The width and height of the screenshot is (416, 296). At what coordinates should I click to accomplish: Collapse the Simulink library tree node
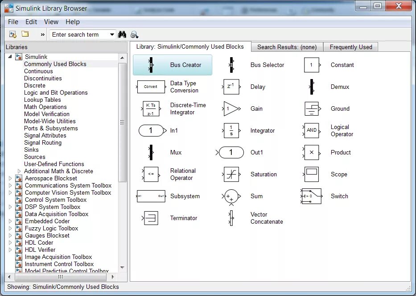pos(10,57)
